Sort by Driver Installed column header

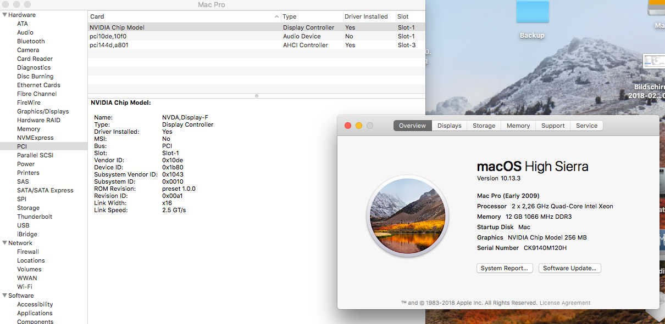coord(369,16)
